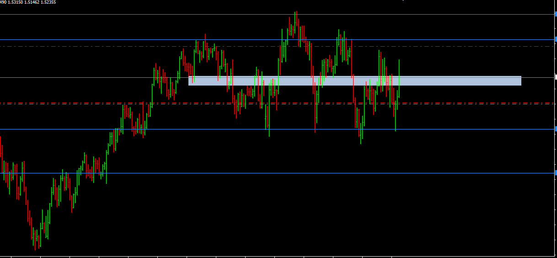Screen dimensions: 557x258
Task: Select the second-lowest blue horizontal line
Action: (277, 129)
